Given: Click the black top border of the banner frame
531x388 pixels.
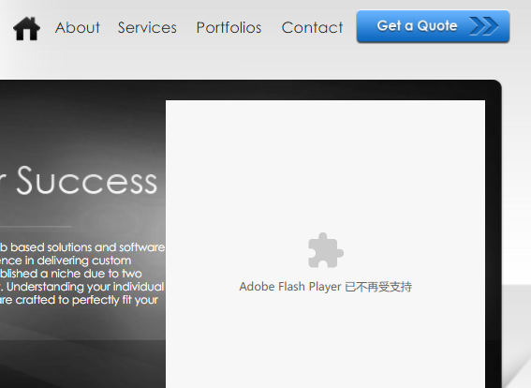Looking at the screenshot, I should point(251,90).
